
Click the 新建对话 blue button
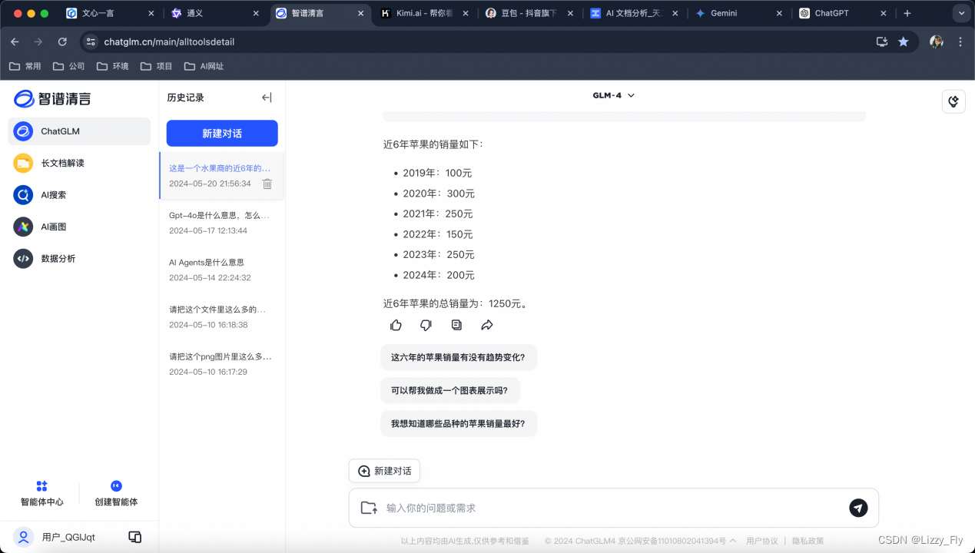tap(222, 133)
